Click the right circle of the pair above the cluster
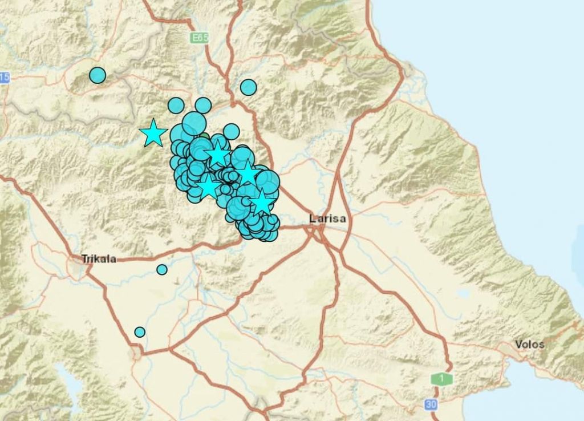 [203, 105]
